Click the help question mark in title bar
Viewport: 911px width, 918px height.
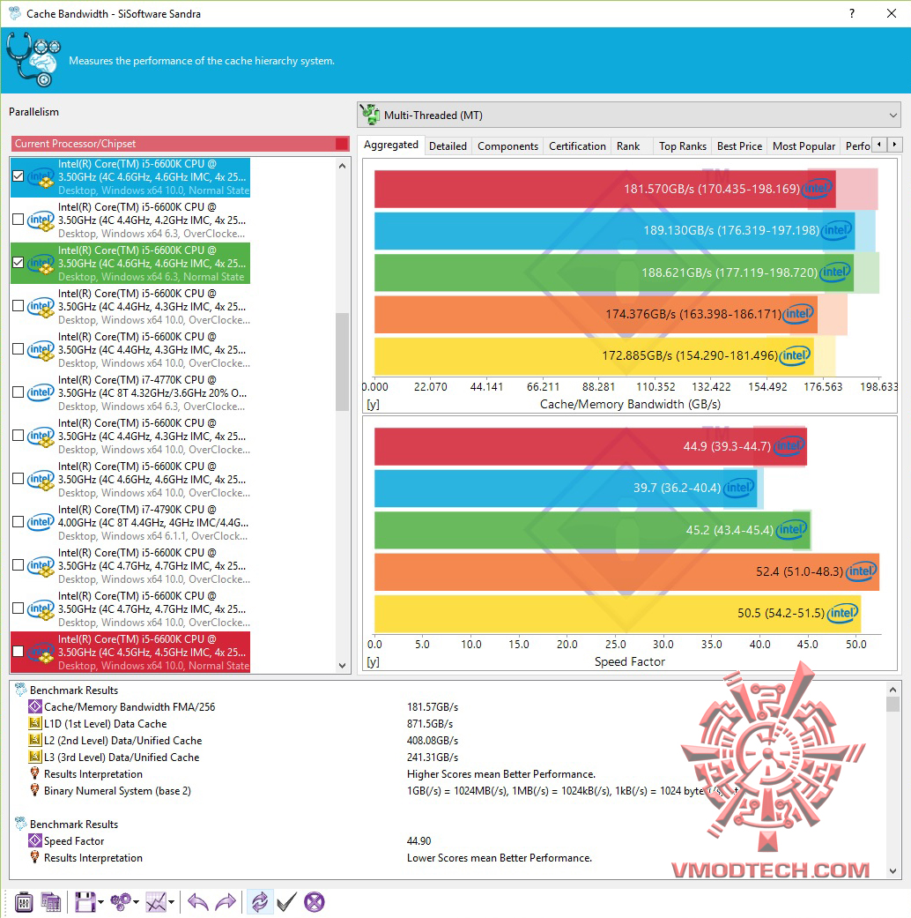point(852,13)
